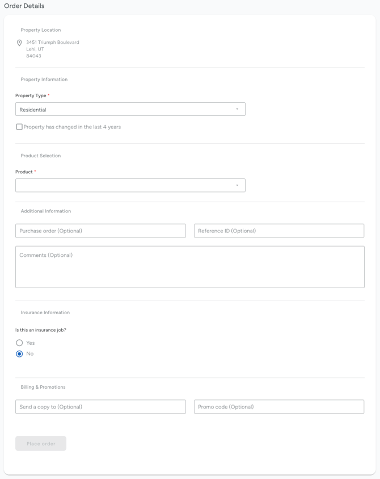380x479 pixels.
Task: Select Yes for insurance job
Action: click(19, 343)
